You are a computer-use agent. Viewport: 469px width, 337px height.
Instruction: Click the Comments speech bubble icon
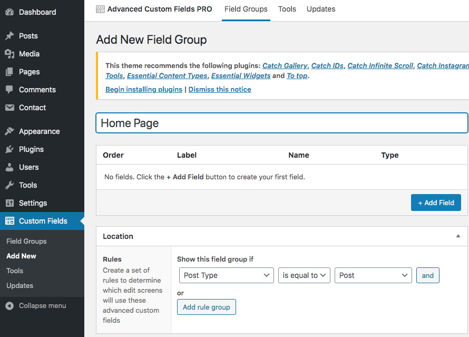click(x=9, y=90)
